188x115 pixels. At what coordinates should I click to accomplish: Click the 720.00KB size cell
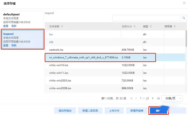click(x=127, y=81)
